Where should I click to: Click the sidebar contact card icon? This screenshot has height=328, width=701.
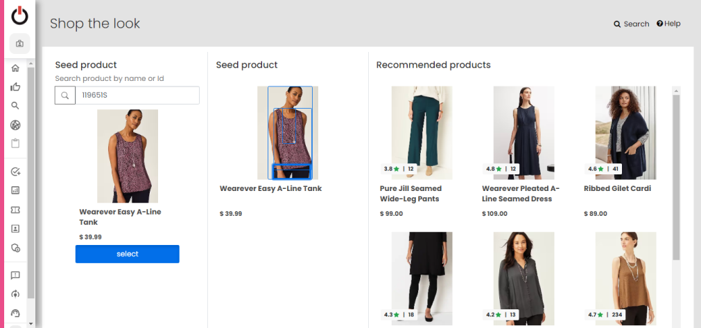point(15,228)
